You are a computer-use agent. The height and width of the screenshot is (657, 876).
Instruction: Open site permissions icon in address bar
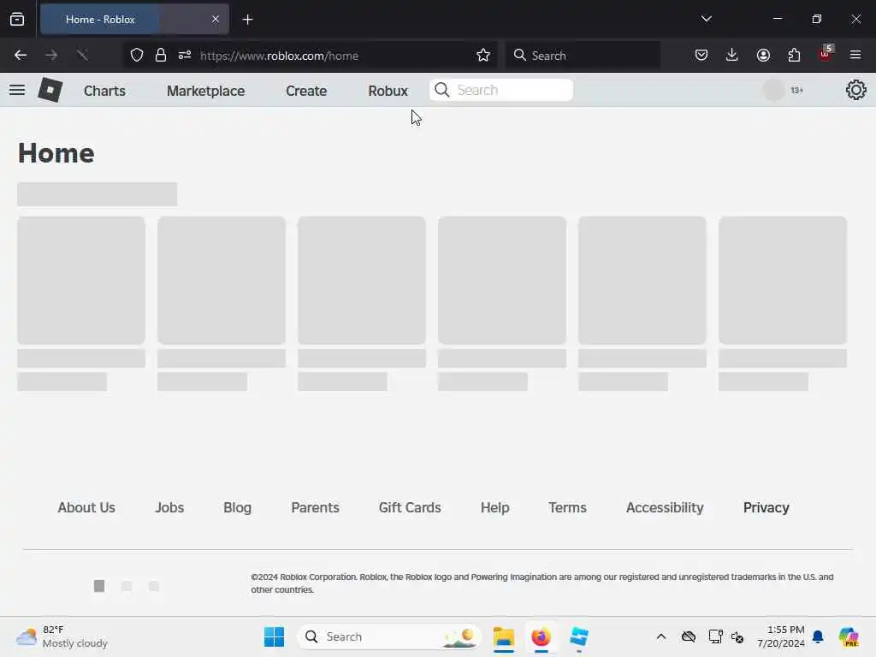pos(185,55)
